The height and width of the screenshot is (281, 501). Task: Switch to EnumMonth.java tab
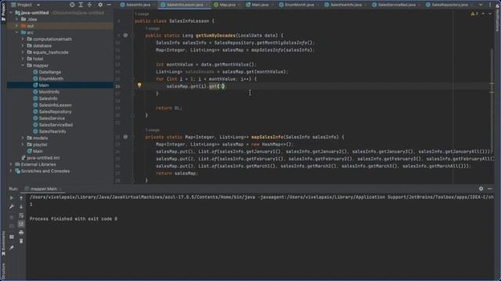coord(299,5)
